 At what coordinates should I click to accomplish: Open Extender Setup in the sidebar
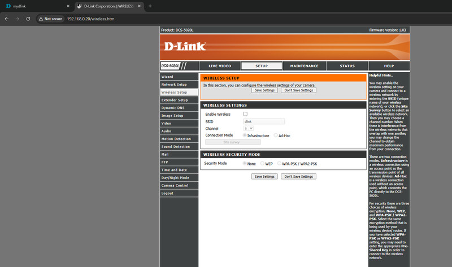click(179, 100)
